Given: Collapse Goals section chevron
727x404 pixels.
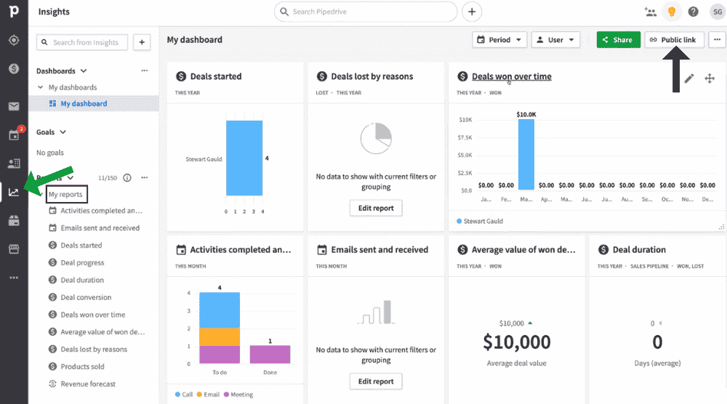Looking at the screenshot, I should pos(63,132).
